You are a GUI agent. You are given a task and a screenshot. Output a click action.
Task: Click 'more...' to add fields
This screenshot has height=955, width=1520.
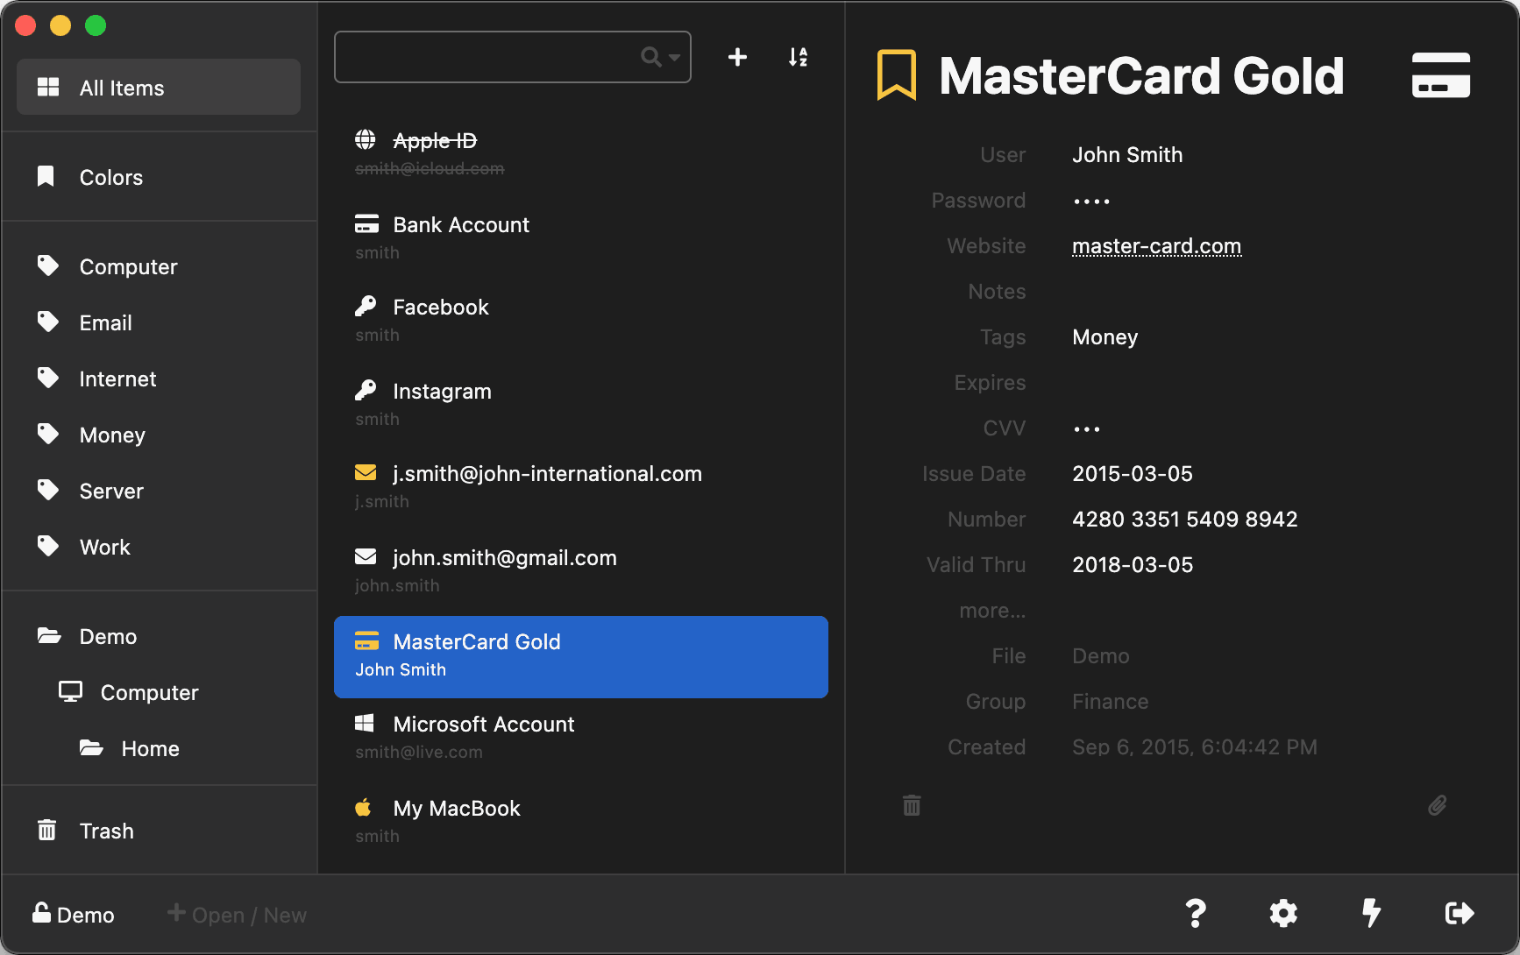click(991, 611)
